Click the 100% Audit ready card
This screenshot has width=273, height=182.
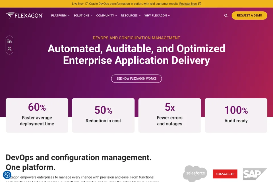(x=236, y=115)
